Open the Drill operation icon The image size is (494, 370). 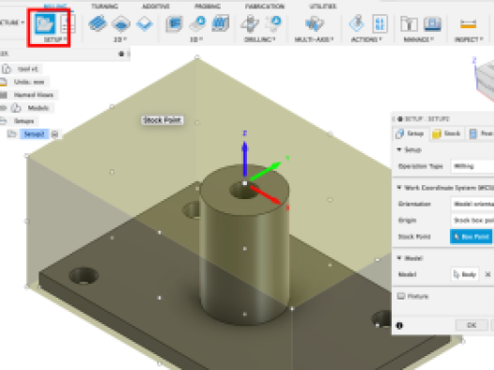coord(250,23)
